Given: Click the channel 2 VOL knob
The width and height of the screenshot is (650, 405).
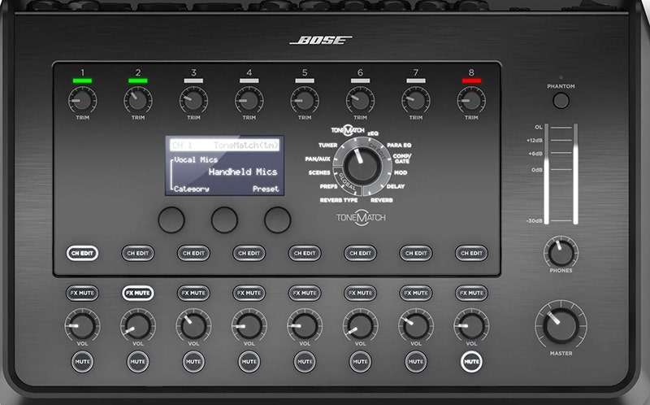Looking at the screenshot, I should (138, 326).
